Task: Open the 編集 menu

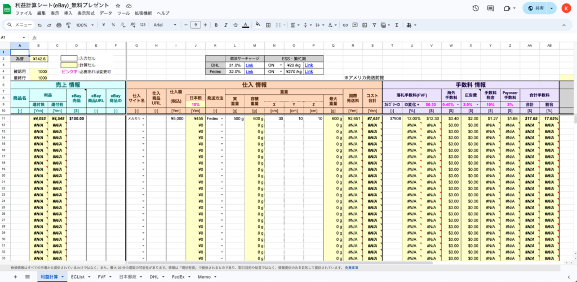Action: (41, 13)
